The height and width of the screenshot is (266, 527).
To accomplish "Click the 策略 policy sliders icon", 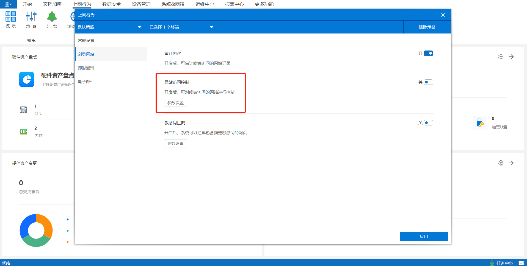I will click(31, 17).
